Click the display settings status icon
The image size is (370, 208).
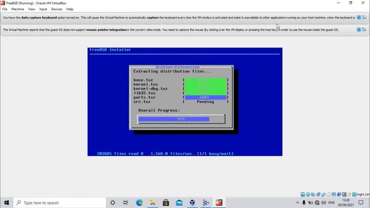(x=334, y=195)
